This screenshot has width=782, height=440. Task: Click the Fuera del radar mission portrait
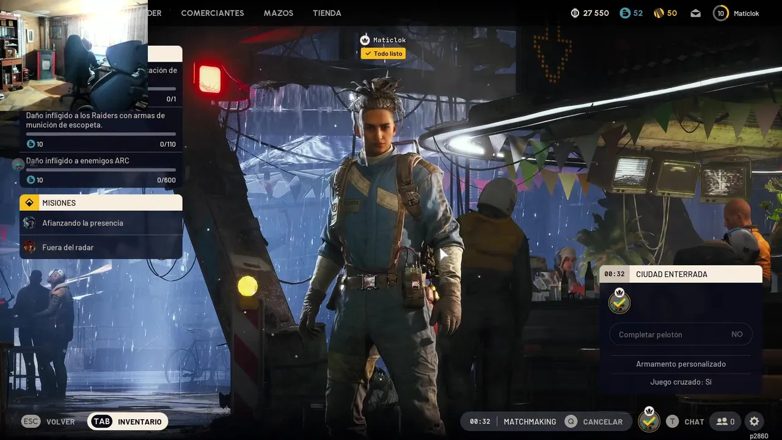click(x=29, y=247)
